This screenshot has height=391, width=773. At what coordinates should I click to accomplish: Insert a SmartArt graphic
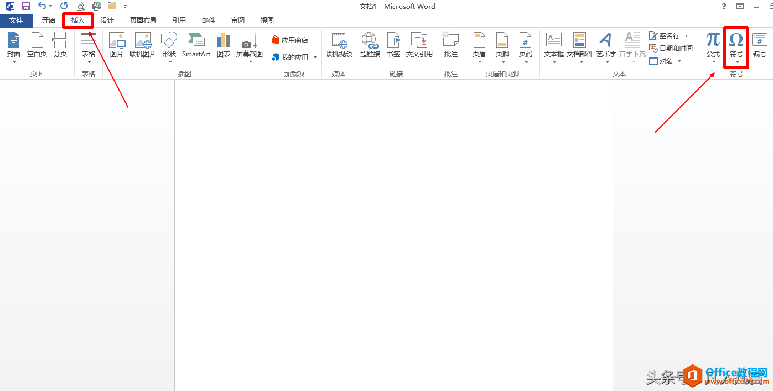coord(196,45)
